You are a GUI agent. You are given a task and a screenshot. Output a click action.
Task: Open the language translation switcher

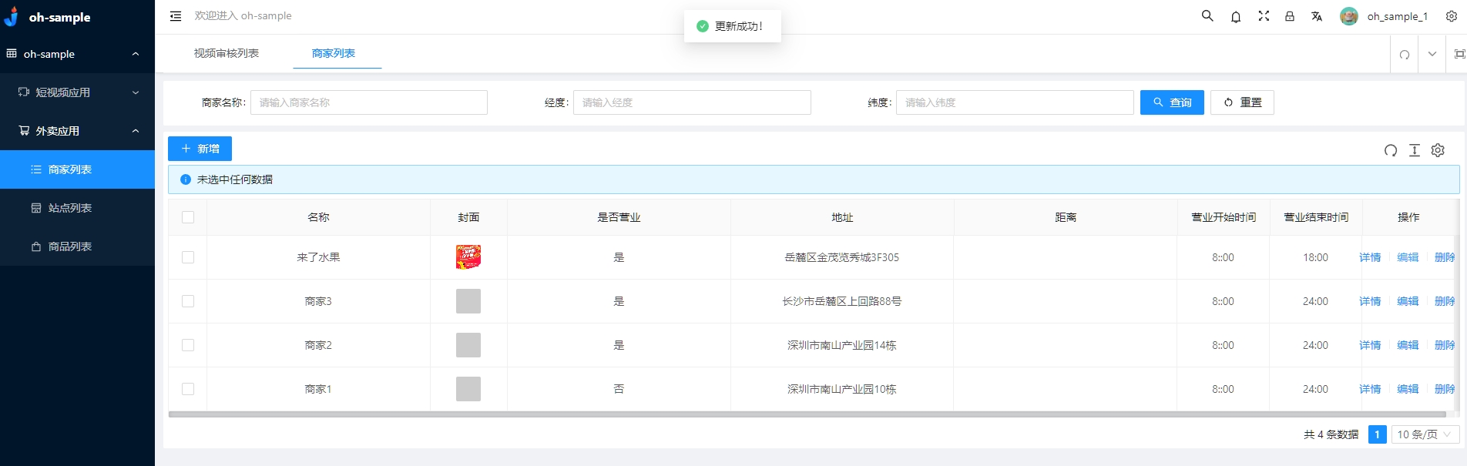1317,16
